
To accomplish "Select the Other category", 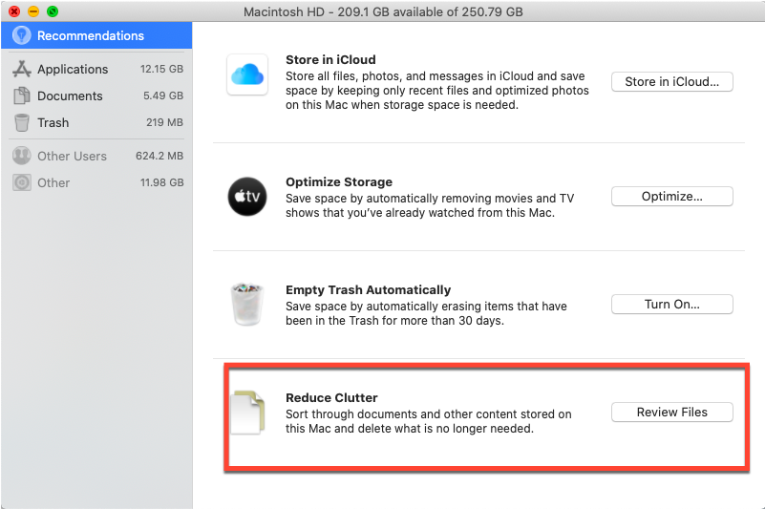I will pyautogui.click(x=96, y=182).
